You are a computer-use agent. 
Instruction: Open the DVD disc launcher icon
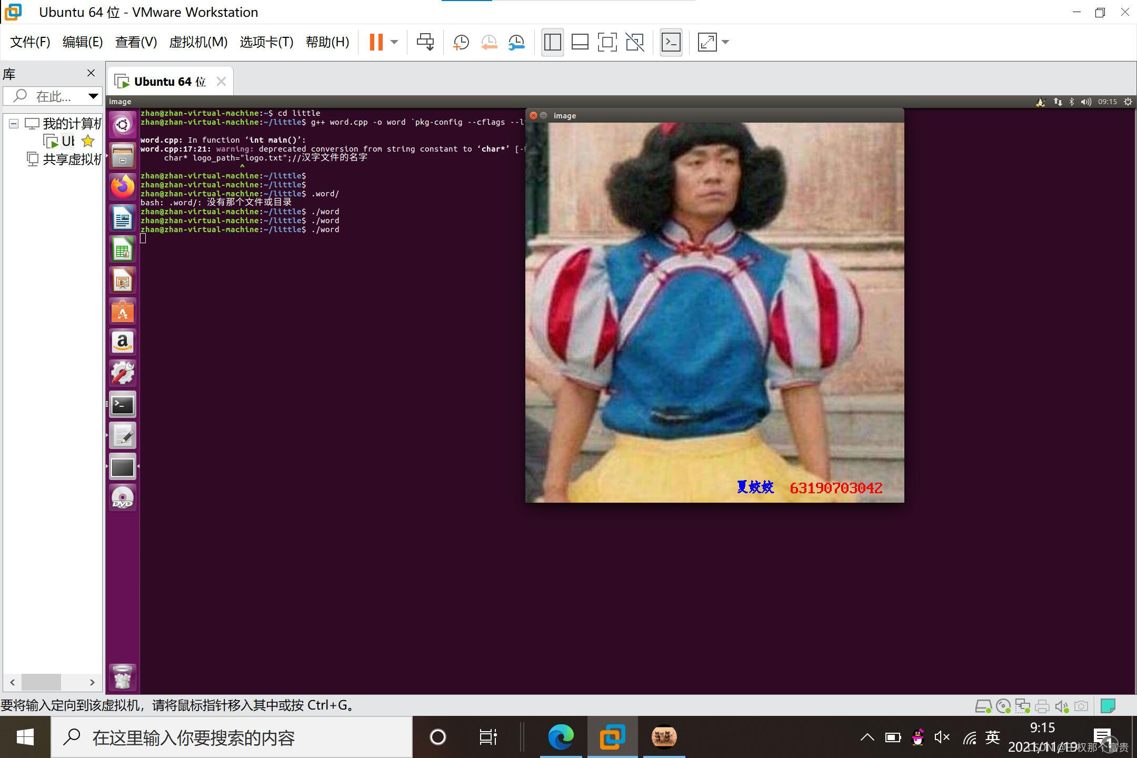pos(123,498)
